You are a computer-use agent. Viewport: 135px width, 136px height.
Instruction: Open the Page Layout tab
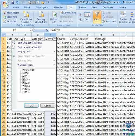42,8
